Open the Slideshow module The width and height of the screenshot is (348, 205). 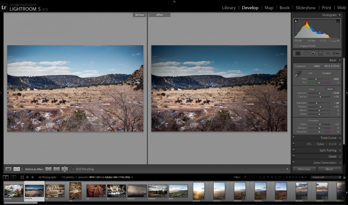[305, 8]
